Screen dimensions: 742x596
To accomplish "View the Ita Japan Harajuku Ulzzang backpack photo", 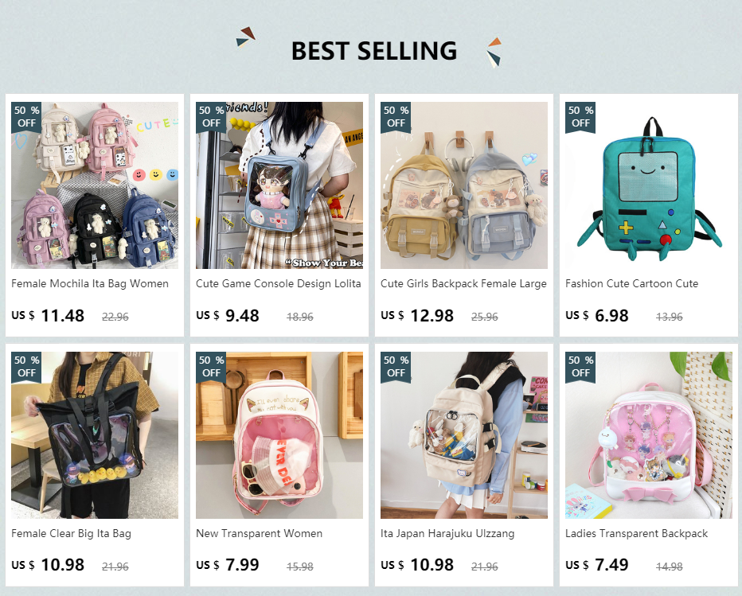I will pos(463,434).
